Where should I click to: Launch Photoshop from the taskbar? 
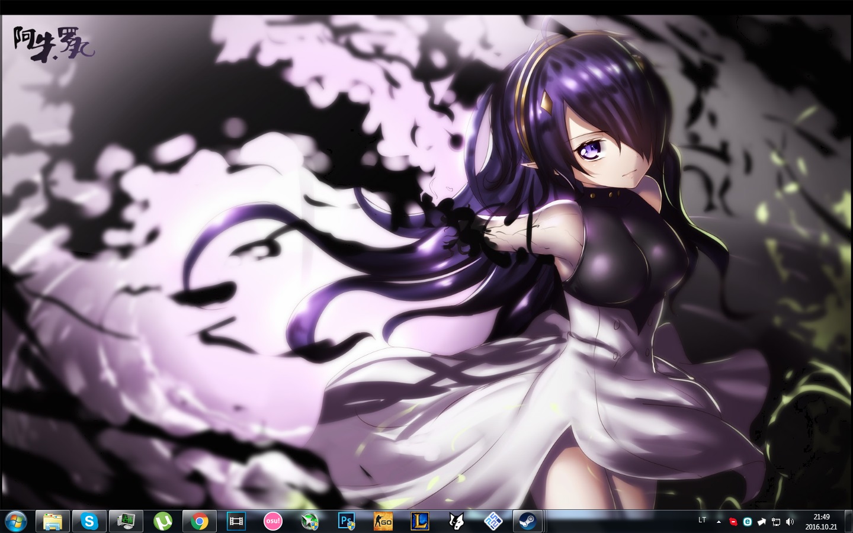click(347, 521)
